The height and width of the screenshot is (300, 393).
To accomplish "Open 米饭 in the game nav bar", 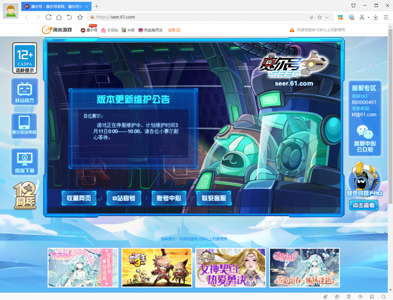I will point(128,30).
